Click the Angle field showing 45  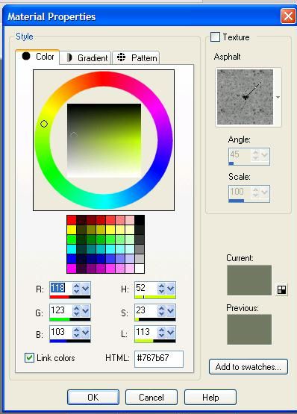pos(240,154)
